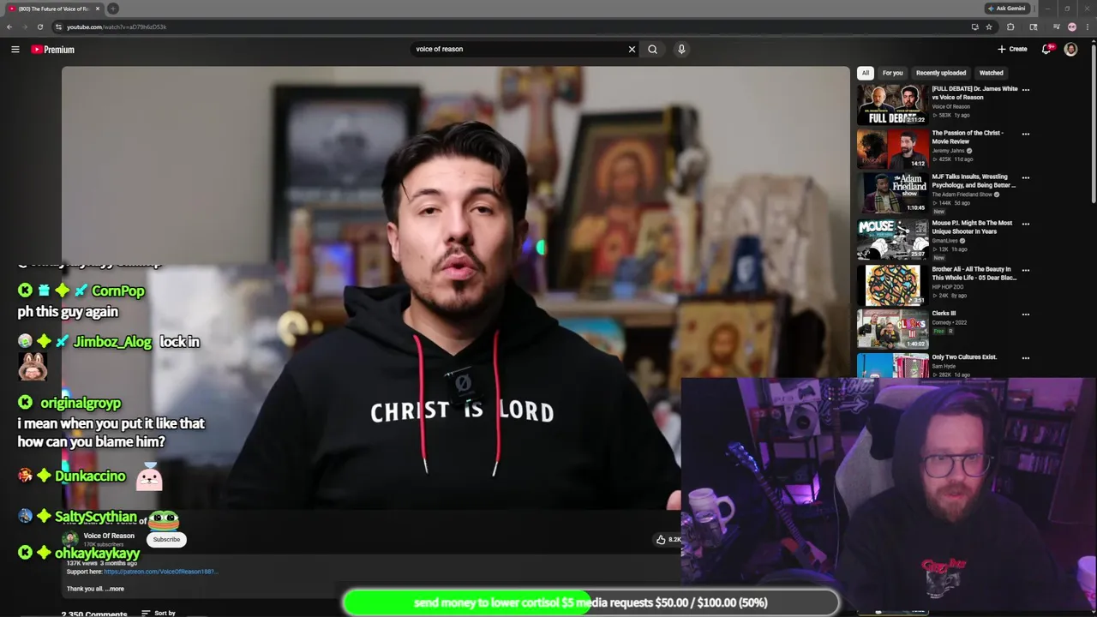Open more options for Brother Ali video
The image size is (1097, 617).
(1025, 270)
